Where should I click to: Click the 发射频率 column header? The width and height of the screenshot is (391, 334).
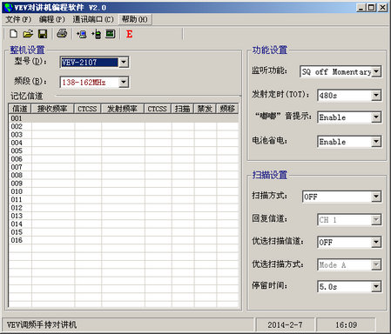point(123,109)
